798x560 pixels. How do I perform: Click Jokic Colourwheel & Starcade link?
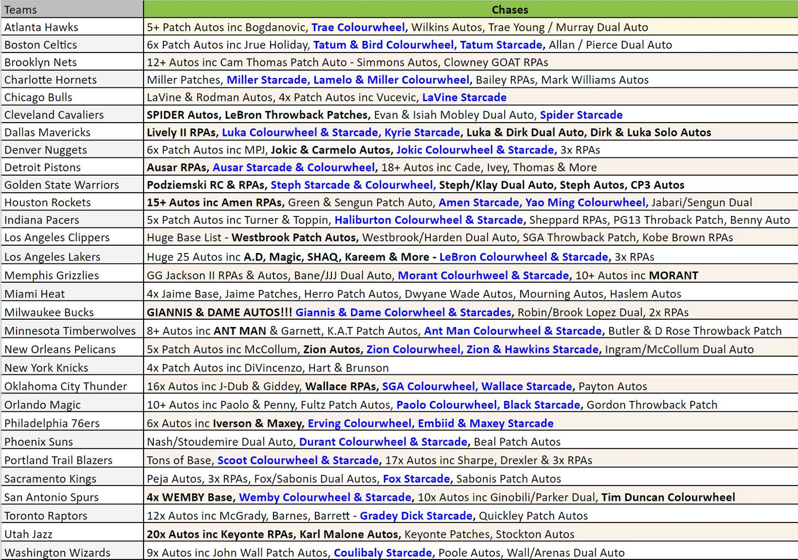(x=476, y=150)
